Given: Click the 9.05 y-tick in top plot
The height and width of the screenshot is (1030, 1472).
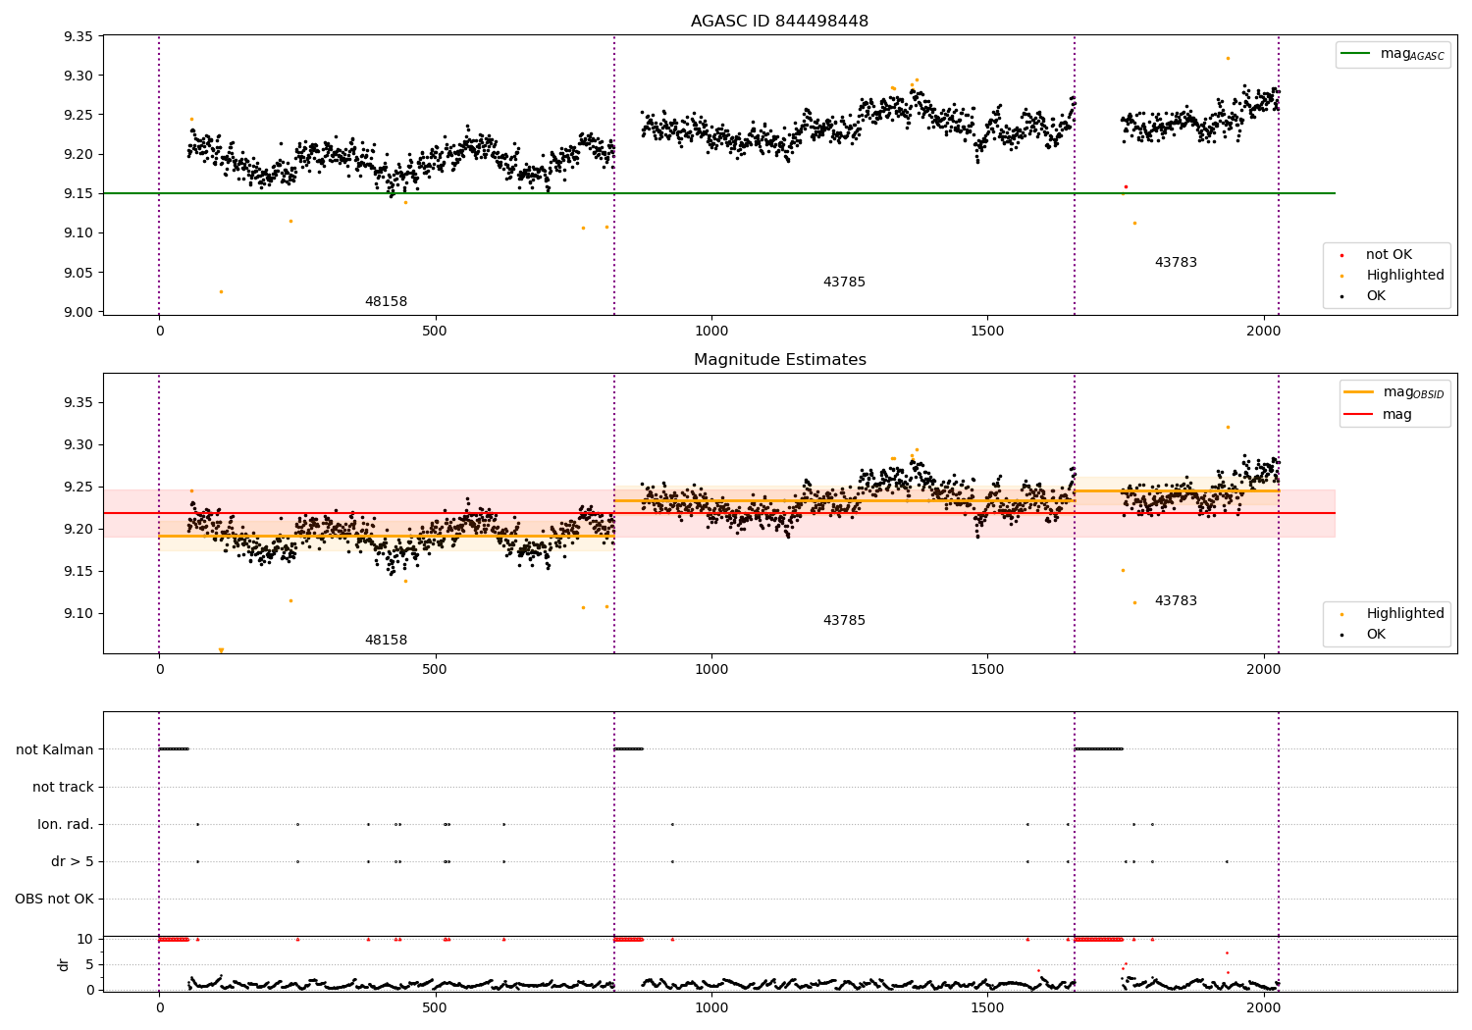Looking at the screenshot, I should click(x=78, y=273).
